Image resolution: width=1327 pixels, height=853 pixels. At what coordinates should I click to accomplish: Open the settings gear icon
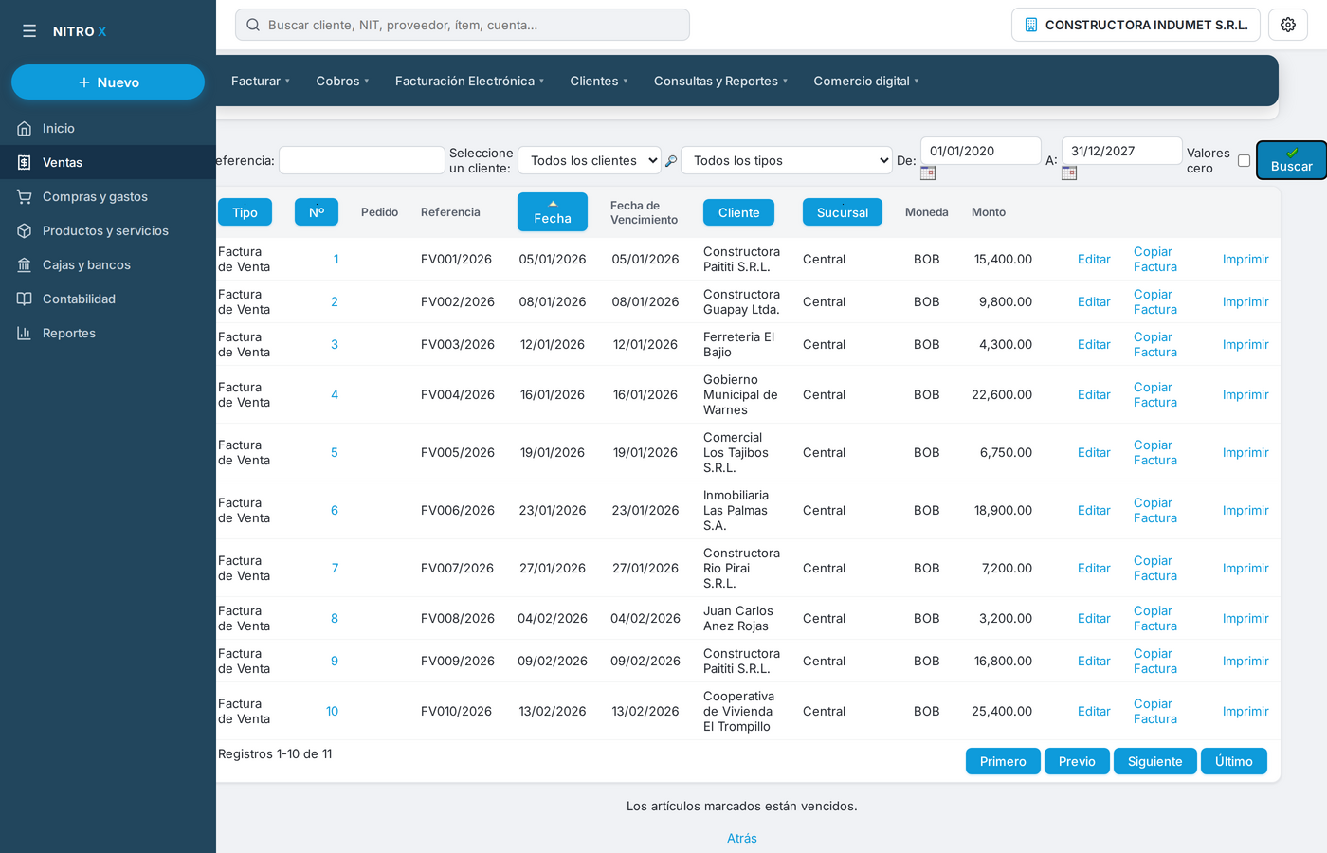1288,25
